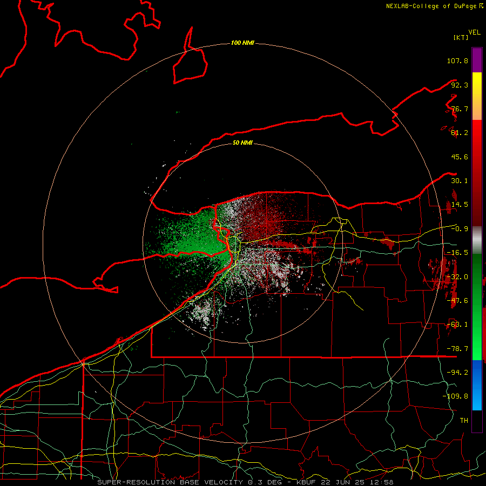Pick the purple segment of velocity color bar
This screenshot has width=486, height=486.
[477, 60]
